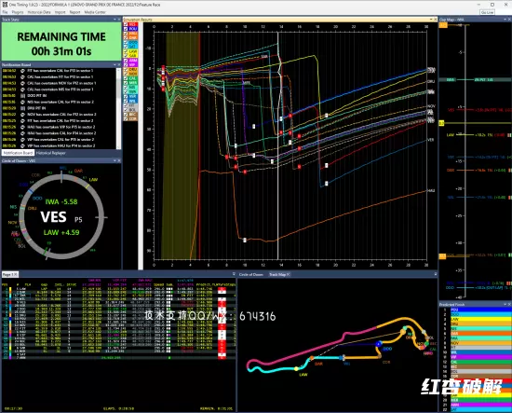
Task: Switch to the Historical Replayer tab
Action: (50, 153)
